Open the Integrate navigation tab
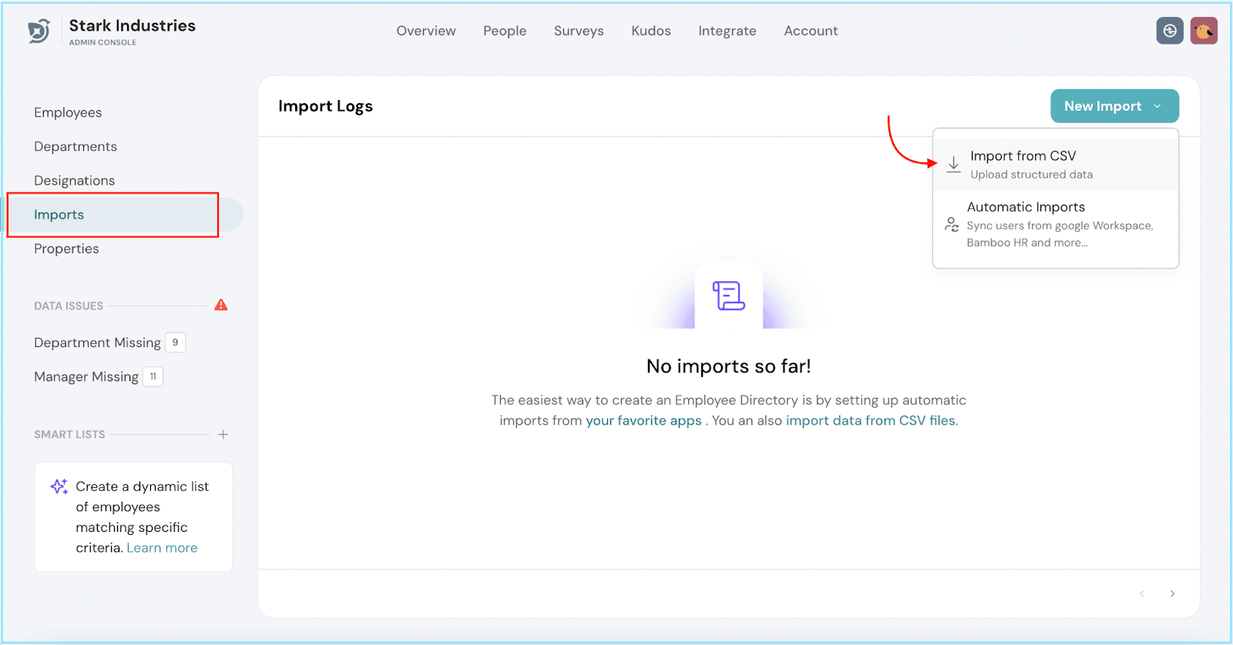This screenshot has height=645, width=1233. [x=727, y=31]
